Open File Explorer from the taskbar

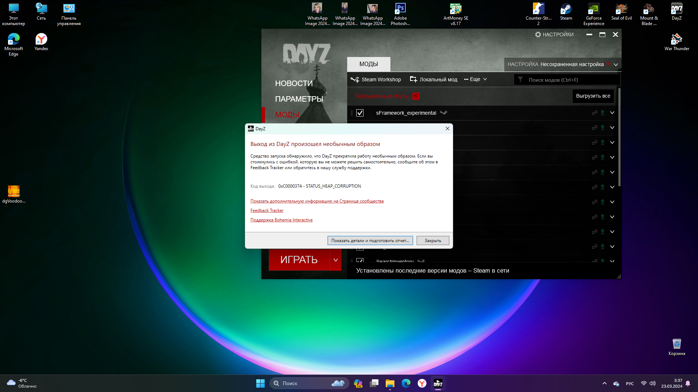390,383
